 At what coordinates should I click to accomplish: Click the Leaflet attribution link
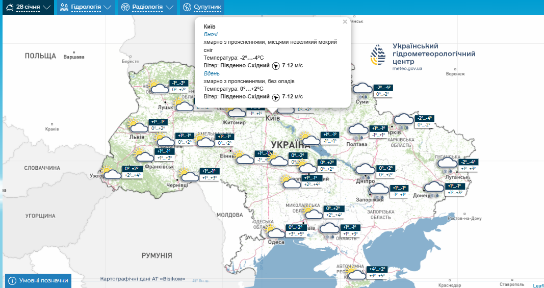(x=538, y=285)
